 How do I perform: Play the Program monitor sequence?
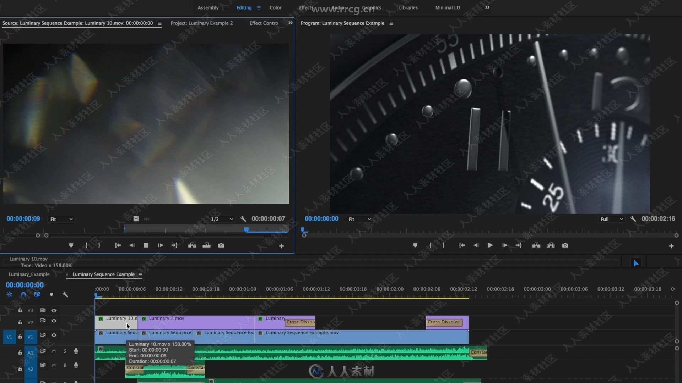click(x=490, y=245)
